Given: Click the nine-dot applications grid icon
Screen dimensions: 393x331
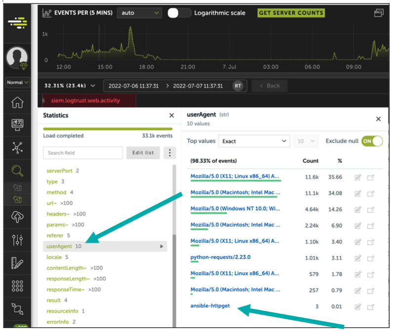Looking at the screenshot, I should pos(17,286).
